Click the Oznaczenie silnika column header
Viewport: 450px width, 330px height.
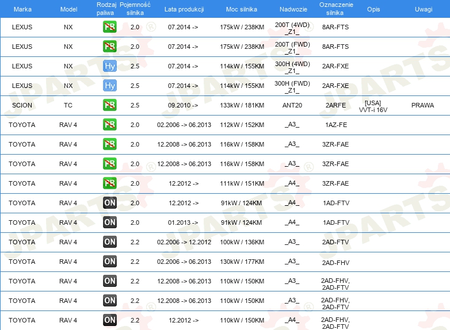[336, 9]
